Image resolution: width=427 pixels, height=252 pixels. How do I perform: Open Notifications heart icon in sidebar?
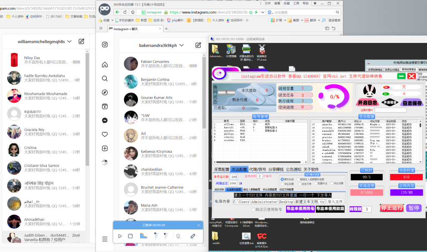click(105, 134)
